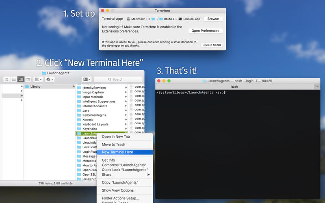Switch Finder to cover flow view
This screenshot has width=325, height=203.
pyautogui.click(x=28, y=79)
